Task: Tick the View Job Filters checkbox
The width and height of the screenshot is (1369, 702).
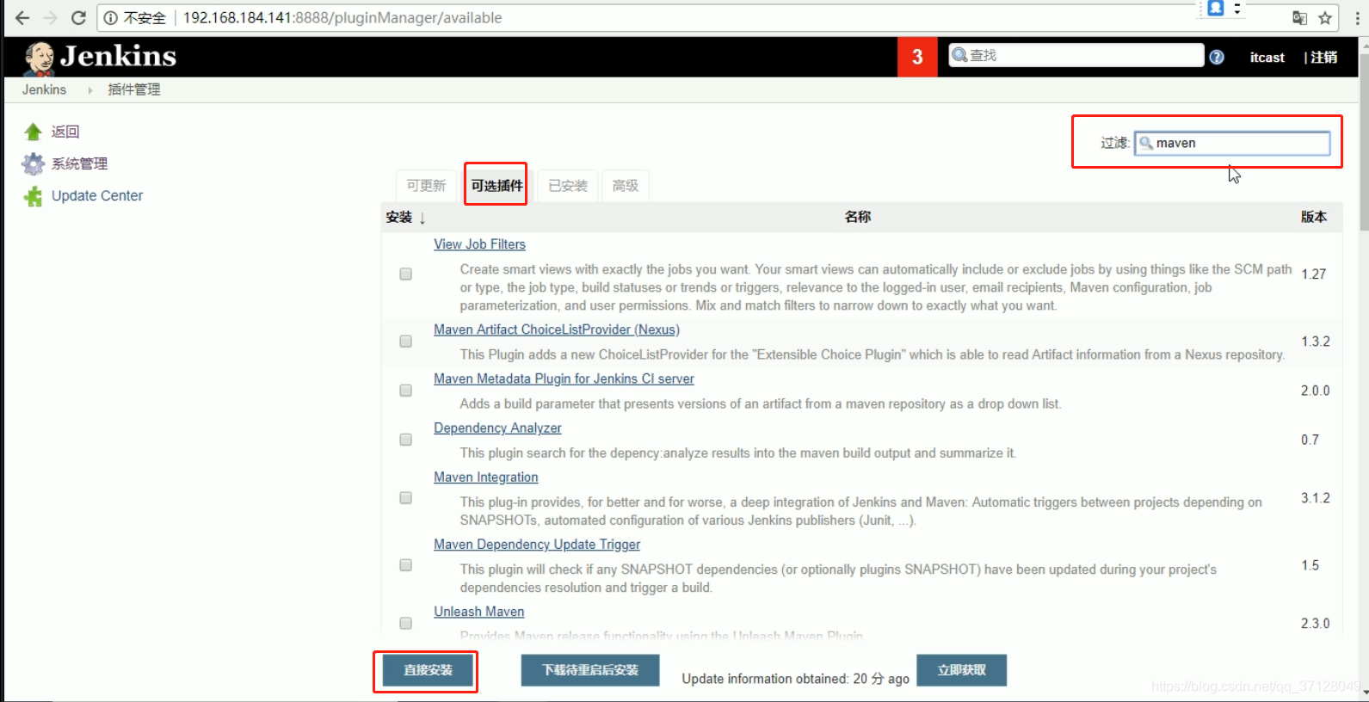Action: pyautogui.click(x=405, y=274)
